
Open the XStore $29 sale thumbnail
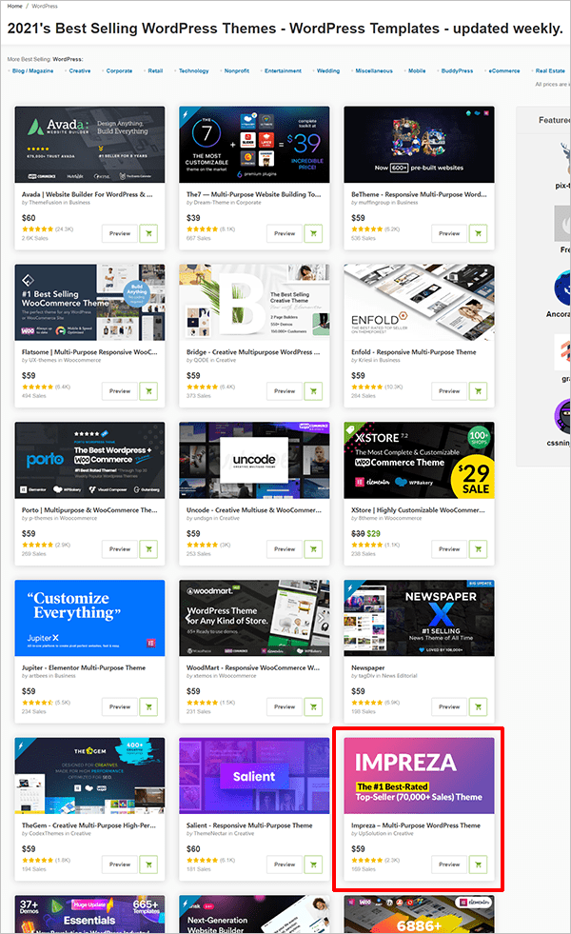(x=419, y=461)
